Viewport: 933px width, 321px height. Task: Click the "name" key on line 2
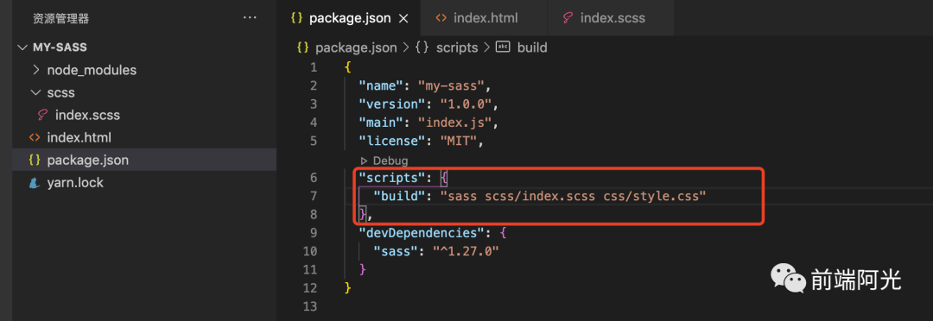(380, 85)
